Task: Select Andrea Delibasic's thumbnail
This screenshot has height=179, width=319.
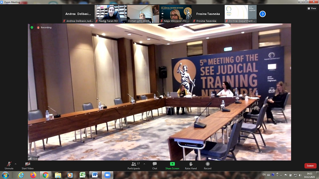Action: pos(78,14)
